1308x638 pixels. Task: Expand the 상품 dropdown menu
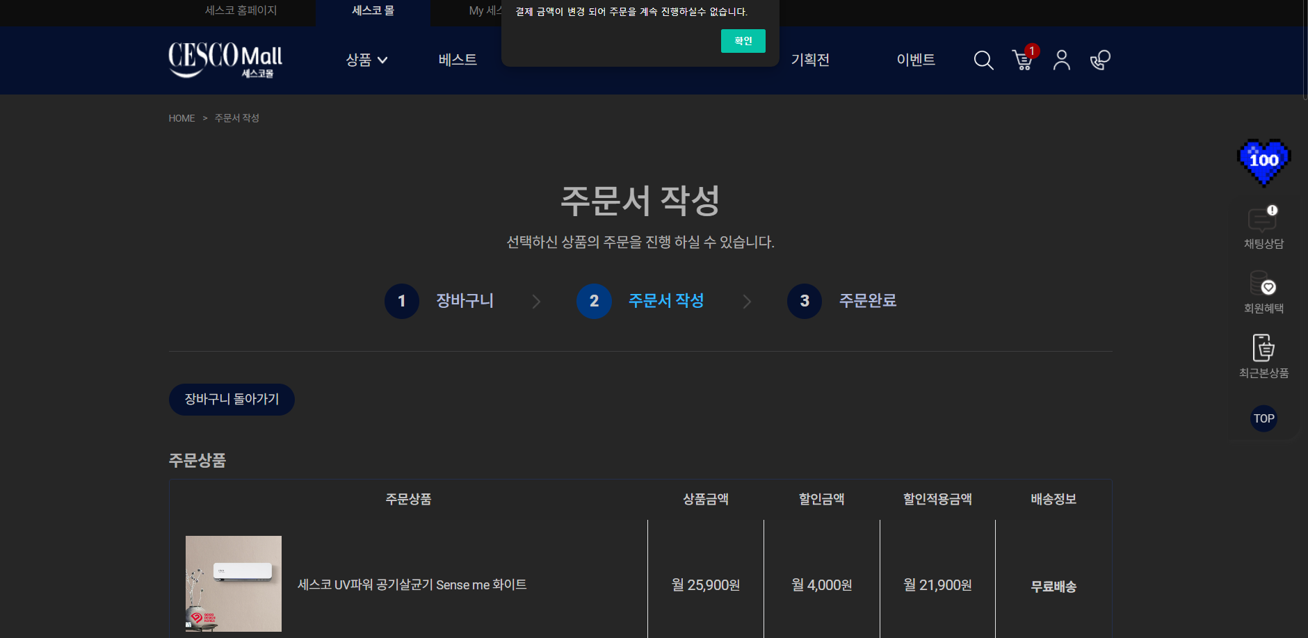click(x=366, y=60)
